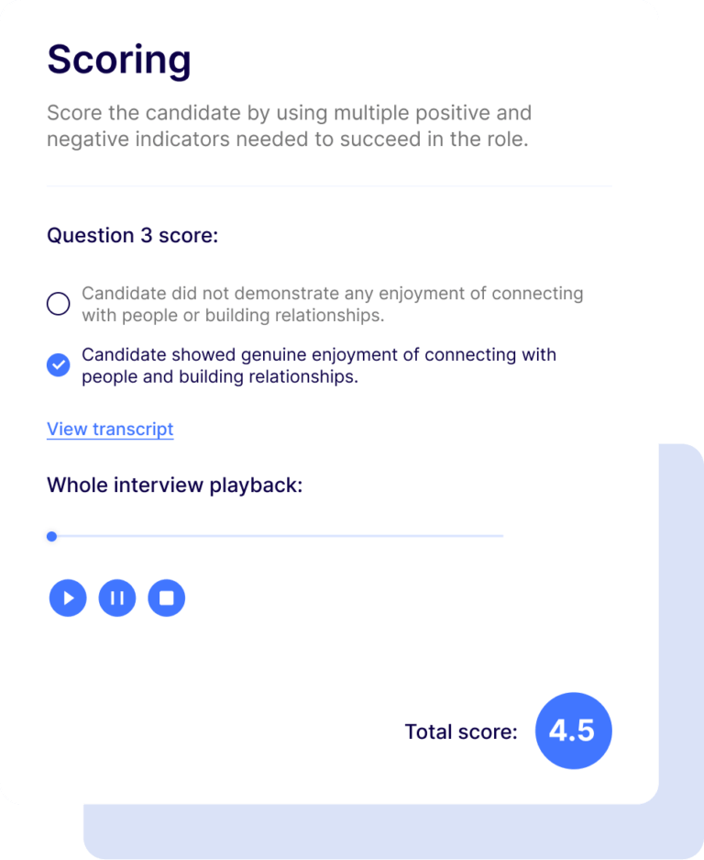Click the checkmark inside the selected indicator

(x=58, y=364)
